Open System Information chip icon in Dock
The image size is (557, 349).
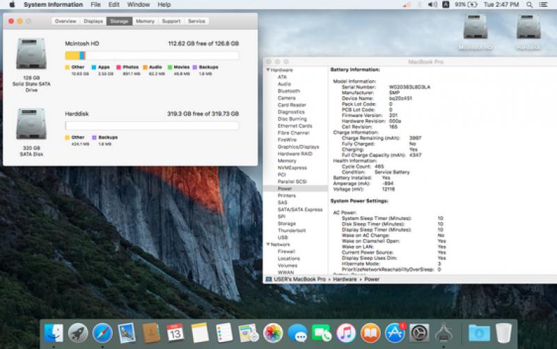coord(444,333)
